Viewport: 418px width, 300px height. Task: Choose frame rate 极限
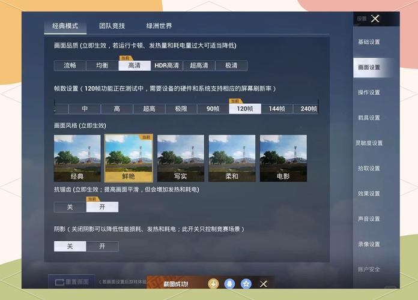coord(181,109)
